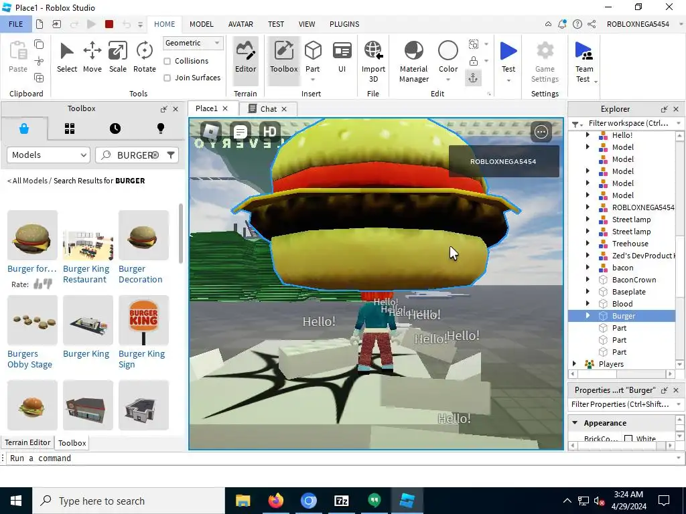Open notifications bell icon
686x514 pixels.
[562, 24]
